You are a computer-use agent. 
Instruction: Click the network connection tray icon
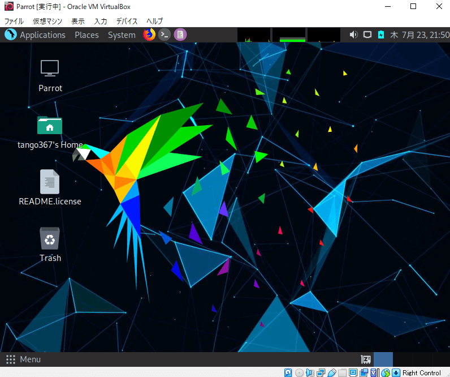point(367,35)
